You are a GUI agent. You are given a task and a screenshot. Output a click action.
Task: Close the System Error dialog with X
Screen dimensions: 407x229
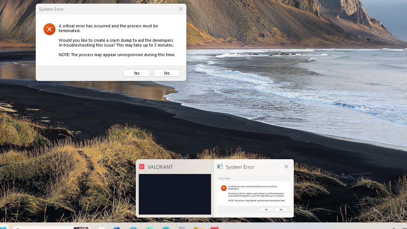181,9
